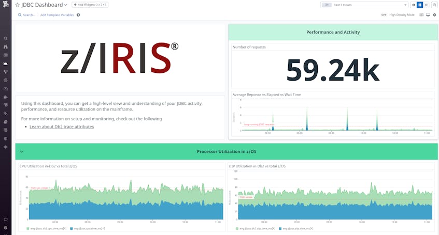Click the zoom-out magnifier icon
439x235 pixels.
[434, 5]
